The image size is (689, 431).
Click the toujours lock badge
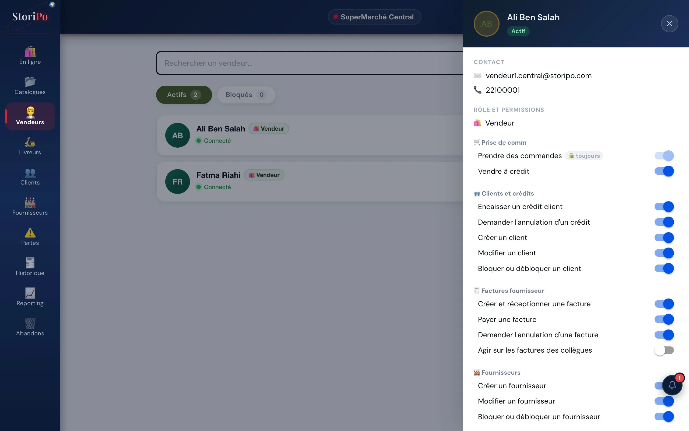584,156
